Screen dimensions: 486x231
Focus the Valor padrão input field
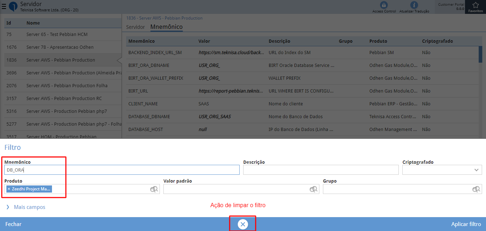236,189
